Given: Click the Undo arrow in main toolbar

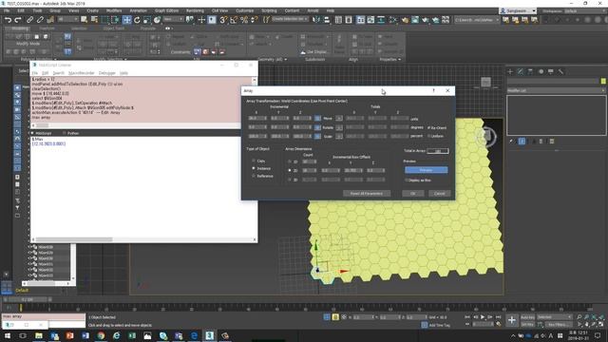Looking at the screenshot, I should point(8,19).
